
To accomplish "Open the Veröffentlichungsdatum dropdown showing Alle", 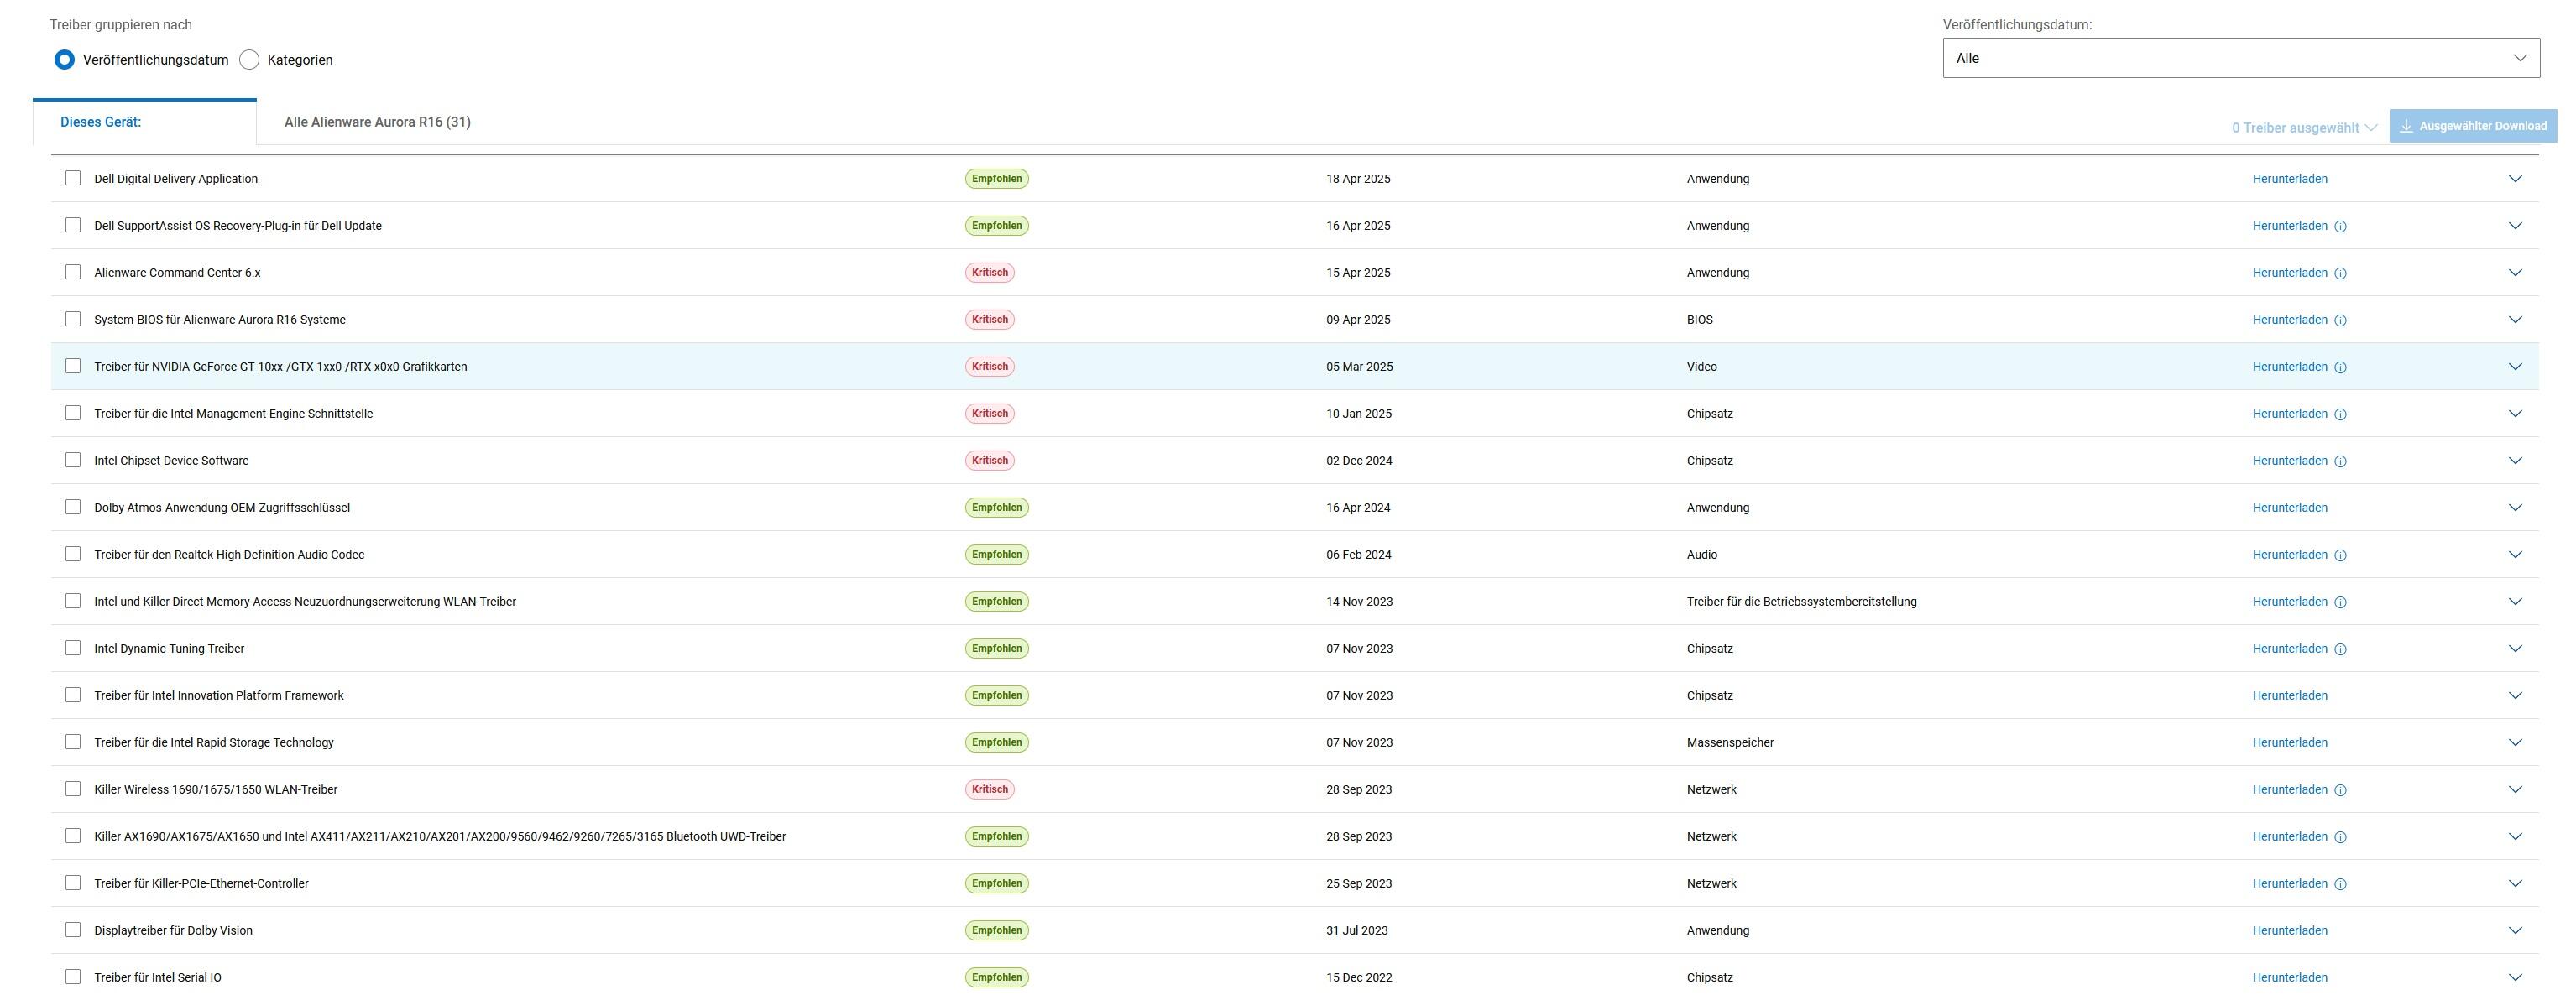I will coord(2240,58).
